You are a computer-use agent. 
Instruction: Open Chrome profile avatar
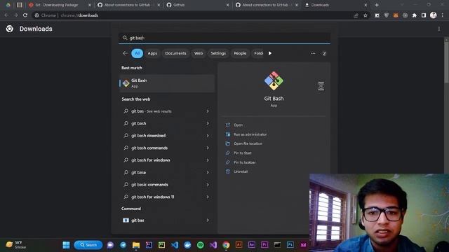[434, 15]
